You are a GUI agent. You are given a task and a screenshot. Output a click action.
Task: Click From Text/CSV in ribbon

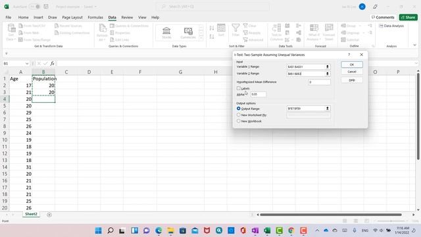pyautogui.click(x=32, y=26)
